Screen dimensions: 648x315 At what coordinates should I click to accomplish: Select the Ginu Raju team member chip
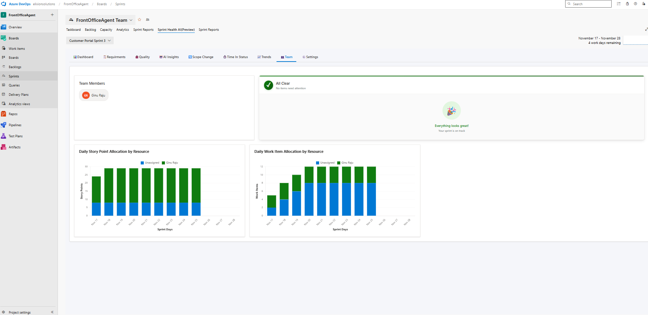click(x=94, y=95)
